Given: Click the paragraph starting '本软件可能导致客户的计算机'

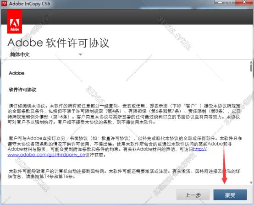Looking at the screenshot, I should click(124, 173).
